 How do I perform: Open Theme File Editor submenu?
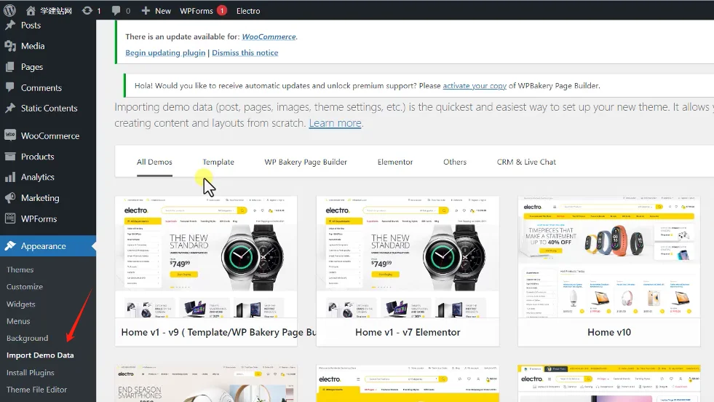36,390
